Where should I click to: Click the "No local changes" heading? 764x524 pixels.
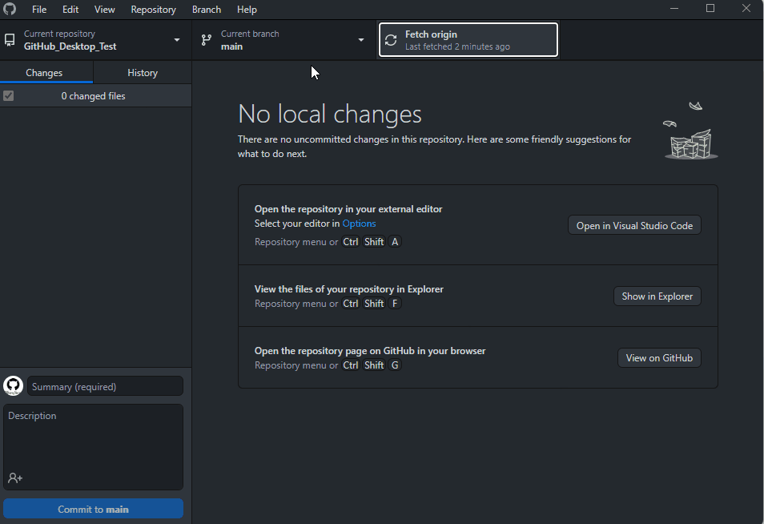pos(330,114)
